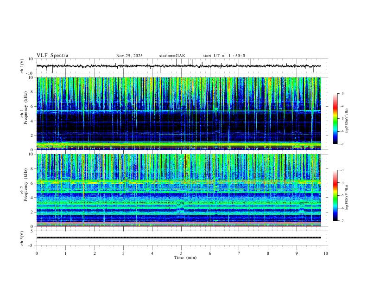Click tick label 9 on the Time axis
The image size is (367, 284).
point(297,253)
